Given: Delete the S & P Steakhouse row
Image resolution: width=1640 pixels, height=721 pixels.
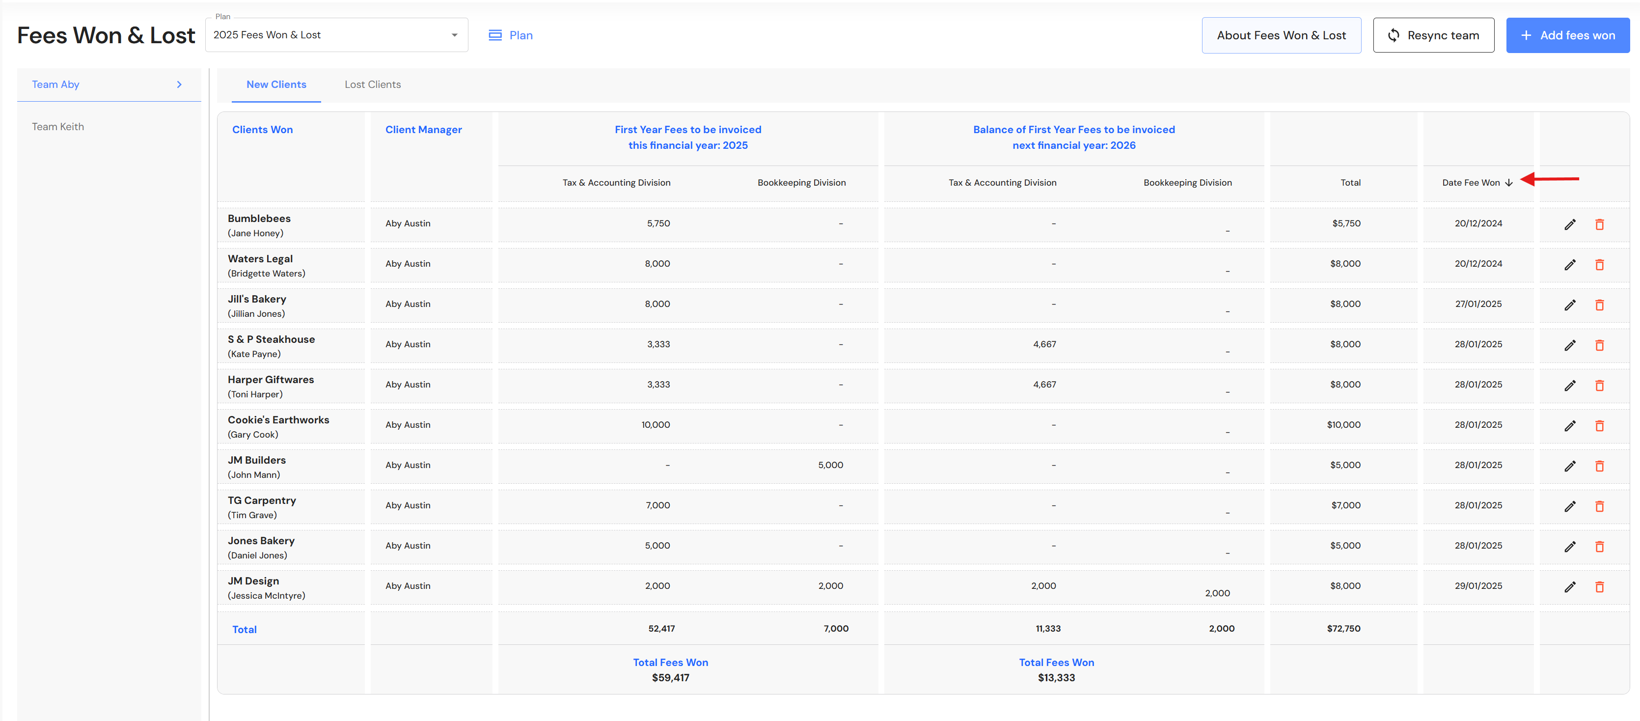Looking at the screenshot, I should tap(1599, 345).
